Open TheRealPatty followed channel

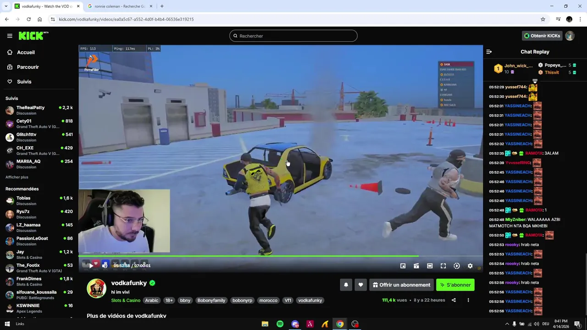[39, 110]
